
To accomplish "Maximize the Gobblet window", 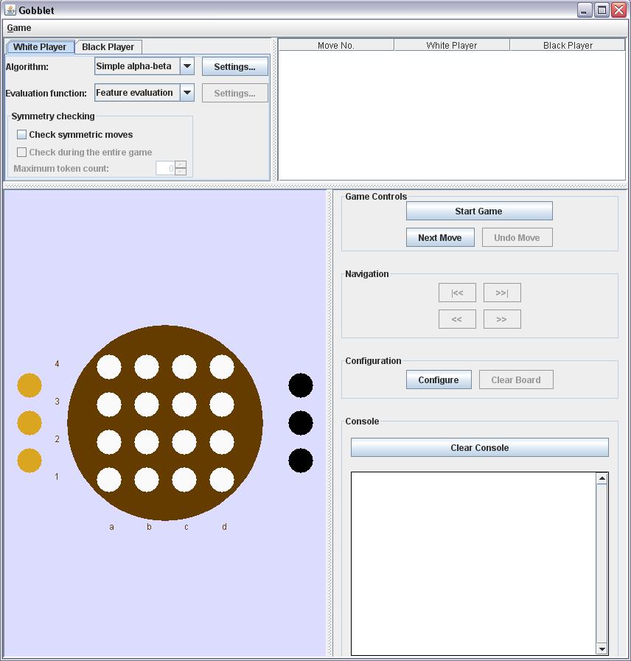I will 602,10.
